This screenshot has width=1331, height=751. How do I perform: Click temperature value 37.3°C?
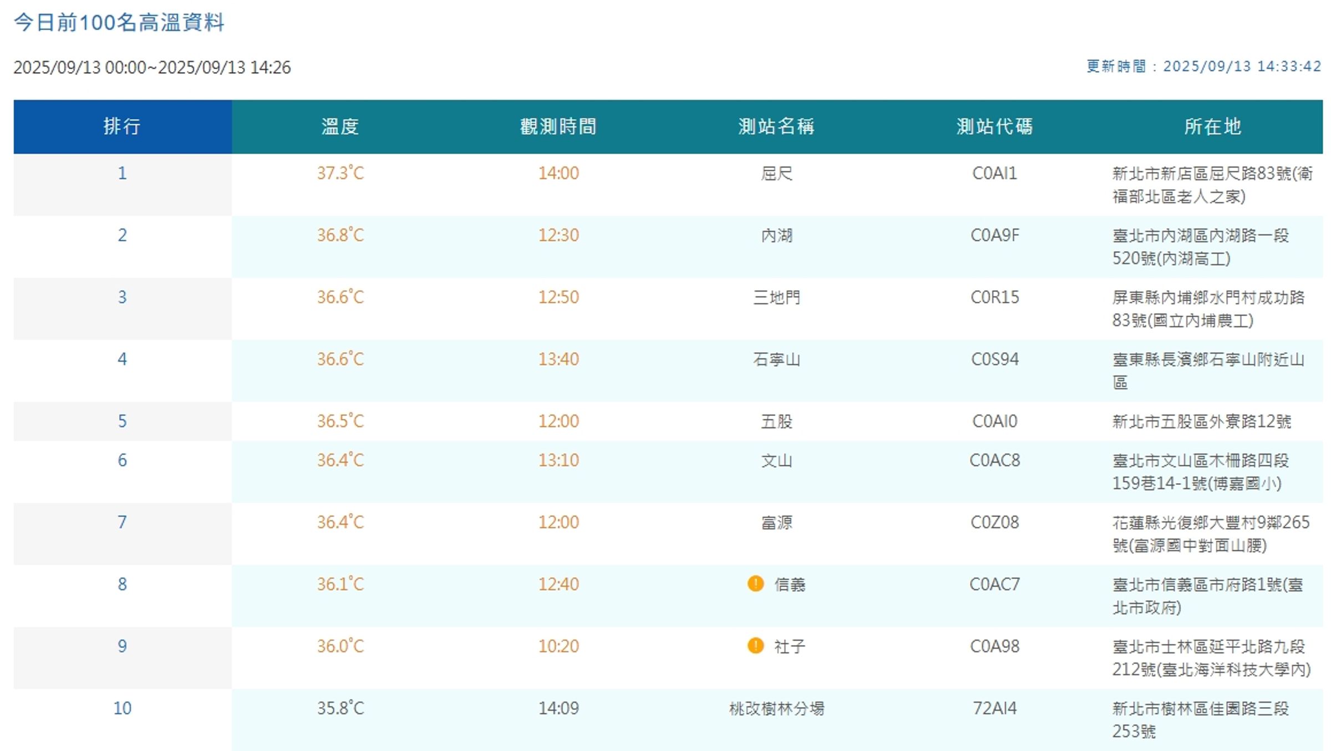[x=341, y=173]
